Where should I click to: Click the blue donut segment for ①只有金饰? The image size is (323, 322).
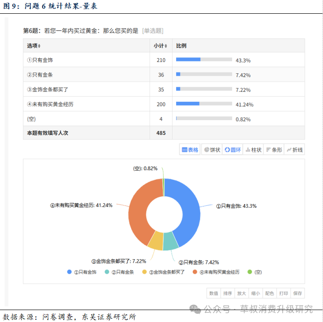pyautogui.click(x=190, y=210)
